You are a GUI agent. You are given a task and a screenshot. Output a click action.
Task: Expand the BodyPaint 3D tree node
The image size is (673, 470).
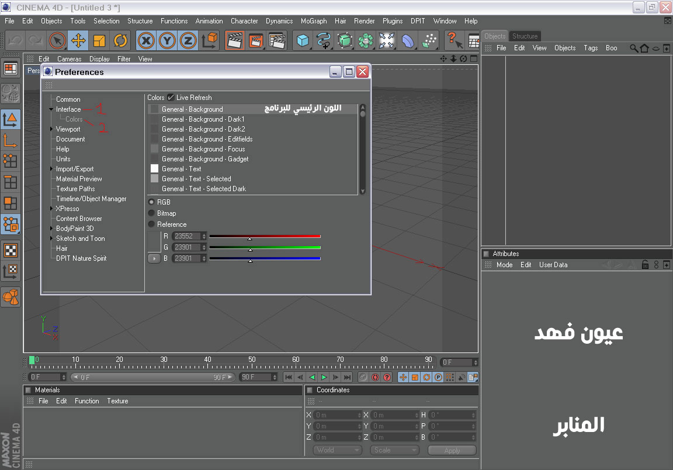point(51,229)
